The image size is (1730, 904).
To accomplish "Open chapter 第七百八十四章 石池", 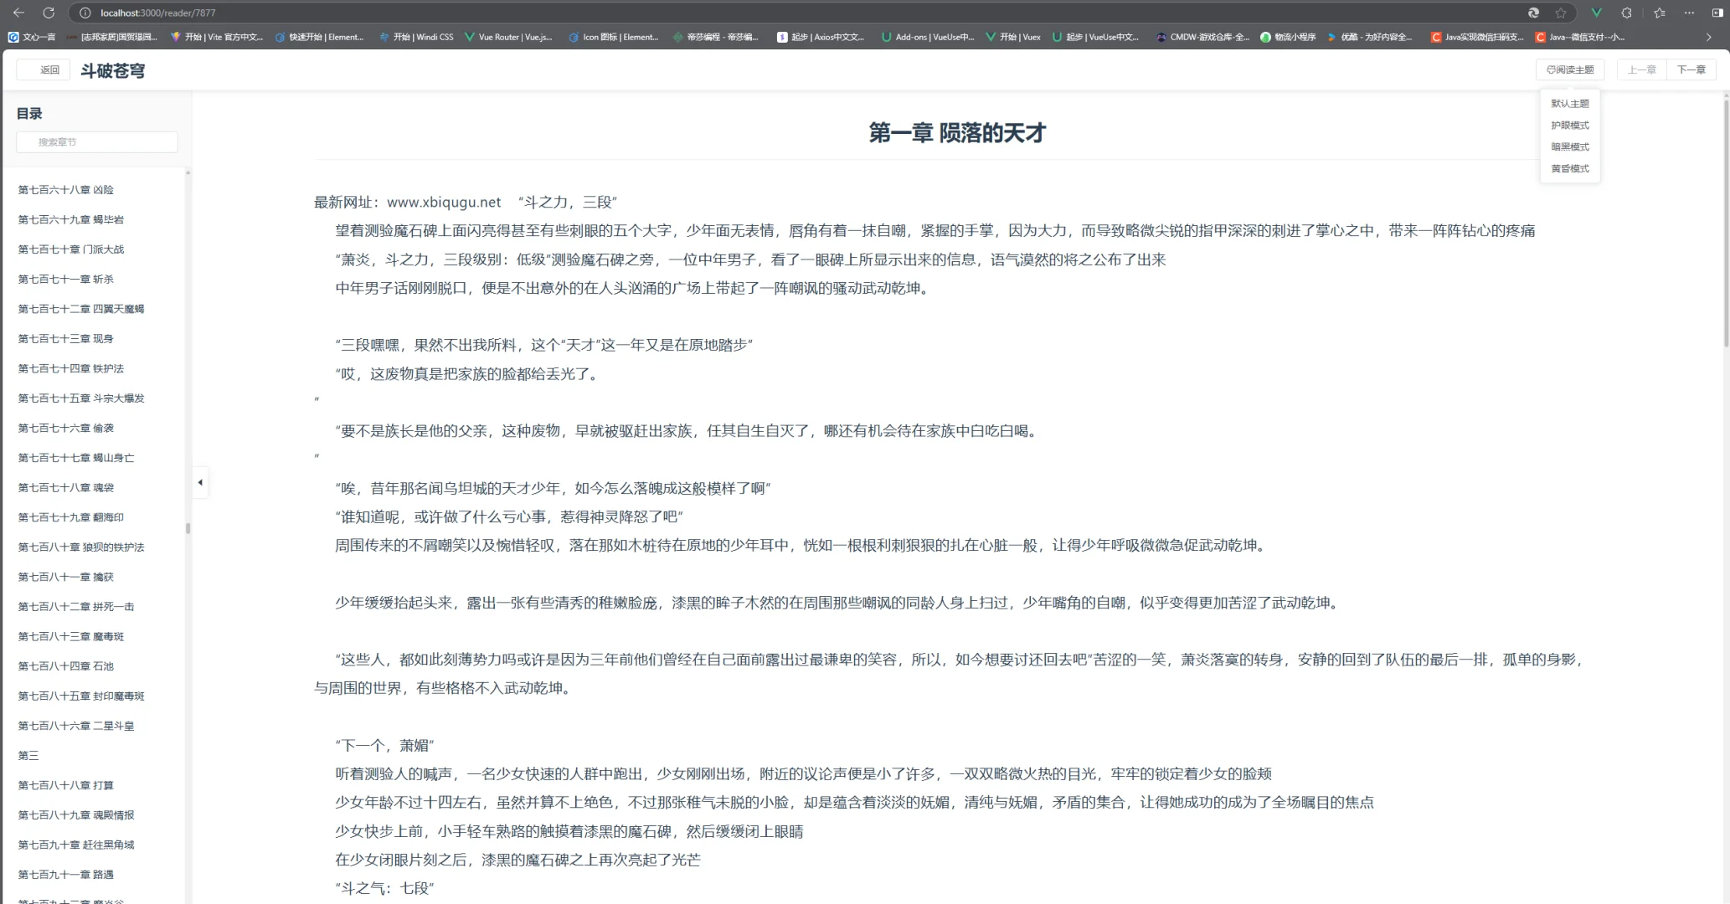I will tap(66, 666).
